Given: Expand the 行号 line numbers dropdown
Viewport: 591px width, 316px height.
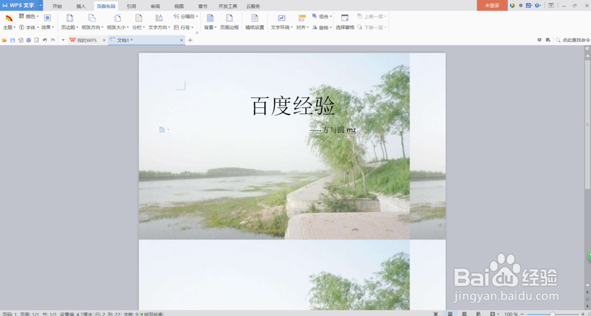Looking at the screenshot, I should point(192,28).
